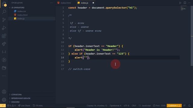Open the Source Control view
193x108 pixels.
(4, 20)
